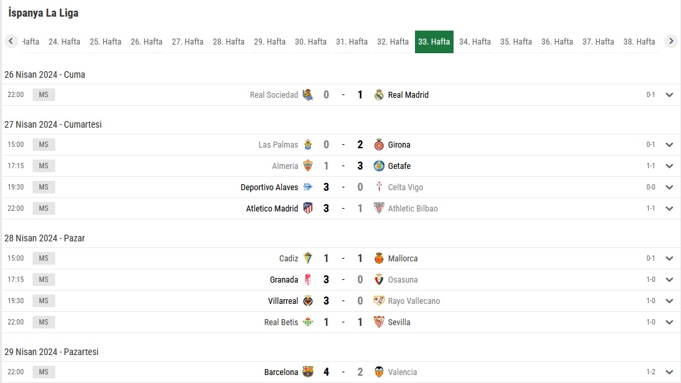Select the 38. Hafta tab
The image size is (681, 383).
click(639, 42)
